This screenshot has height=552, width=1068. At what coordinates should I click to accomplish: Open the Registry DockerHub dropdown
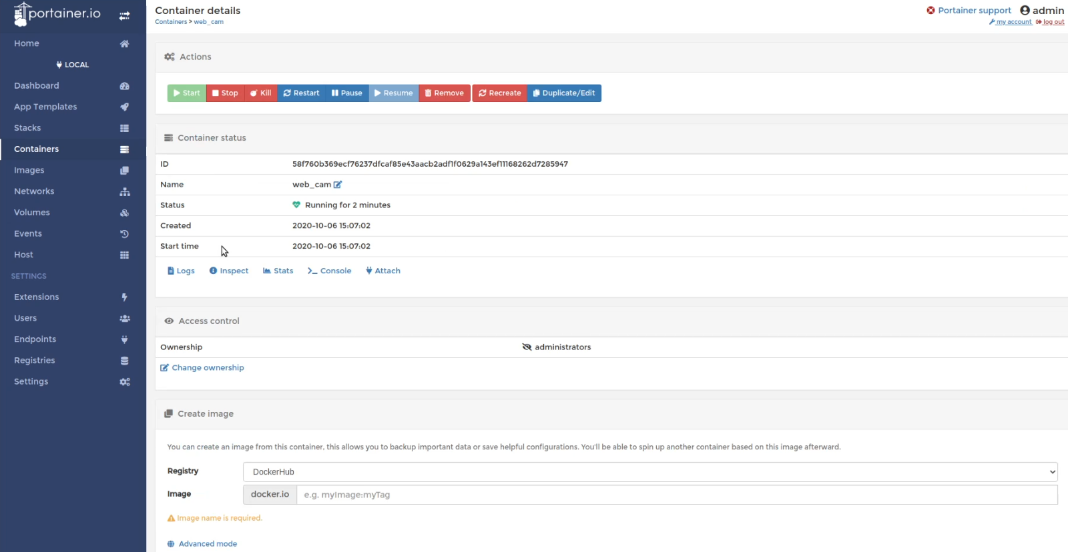tap(650, 472)
